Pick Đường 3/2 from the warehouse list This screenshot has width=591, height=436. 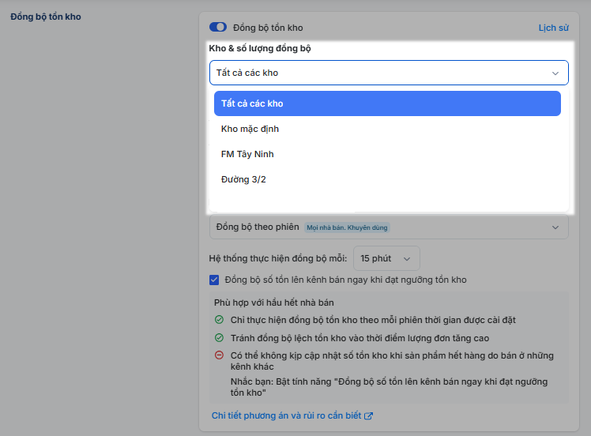click(x=243, y=179)
